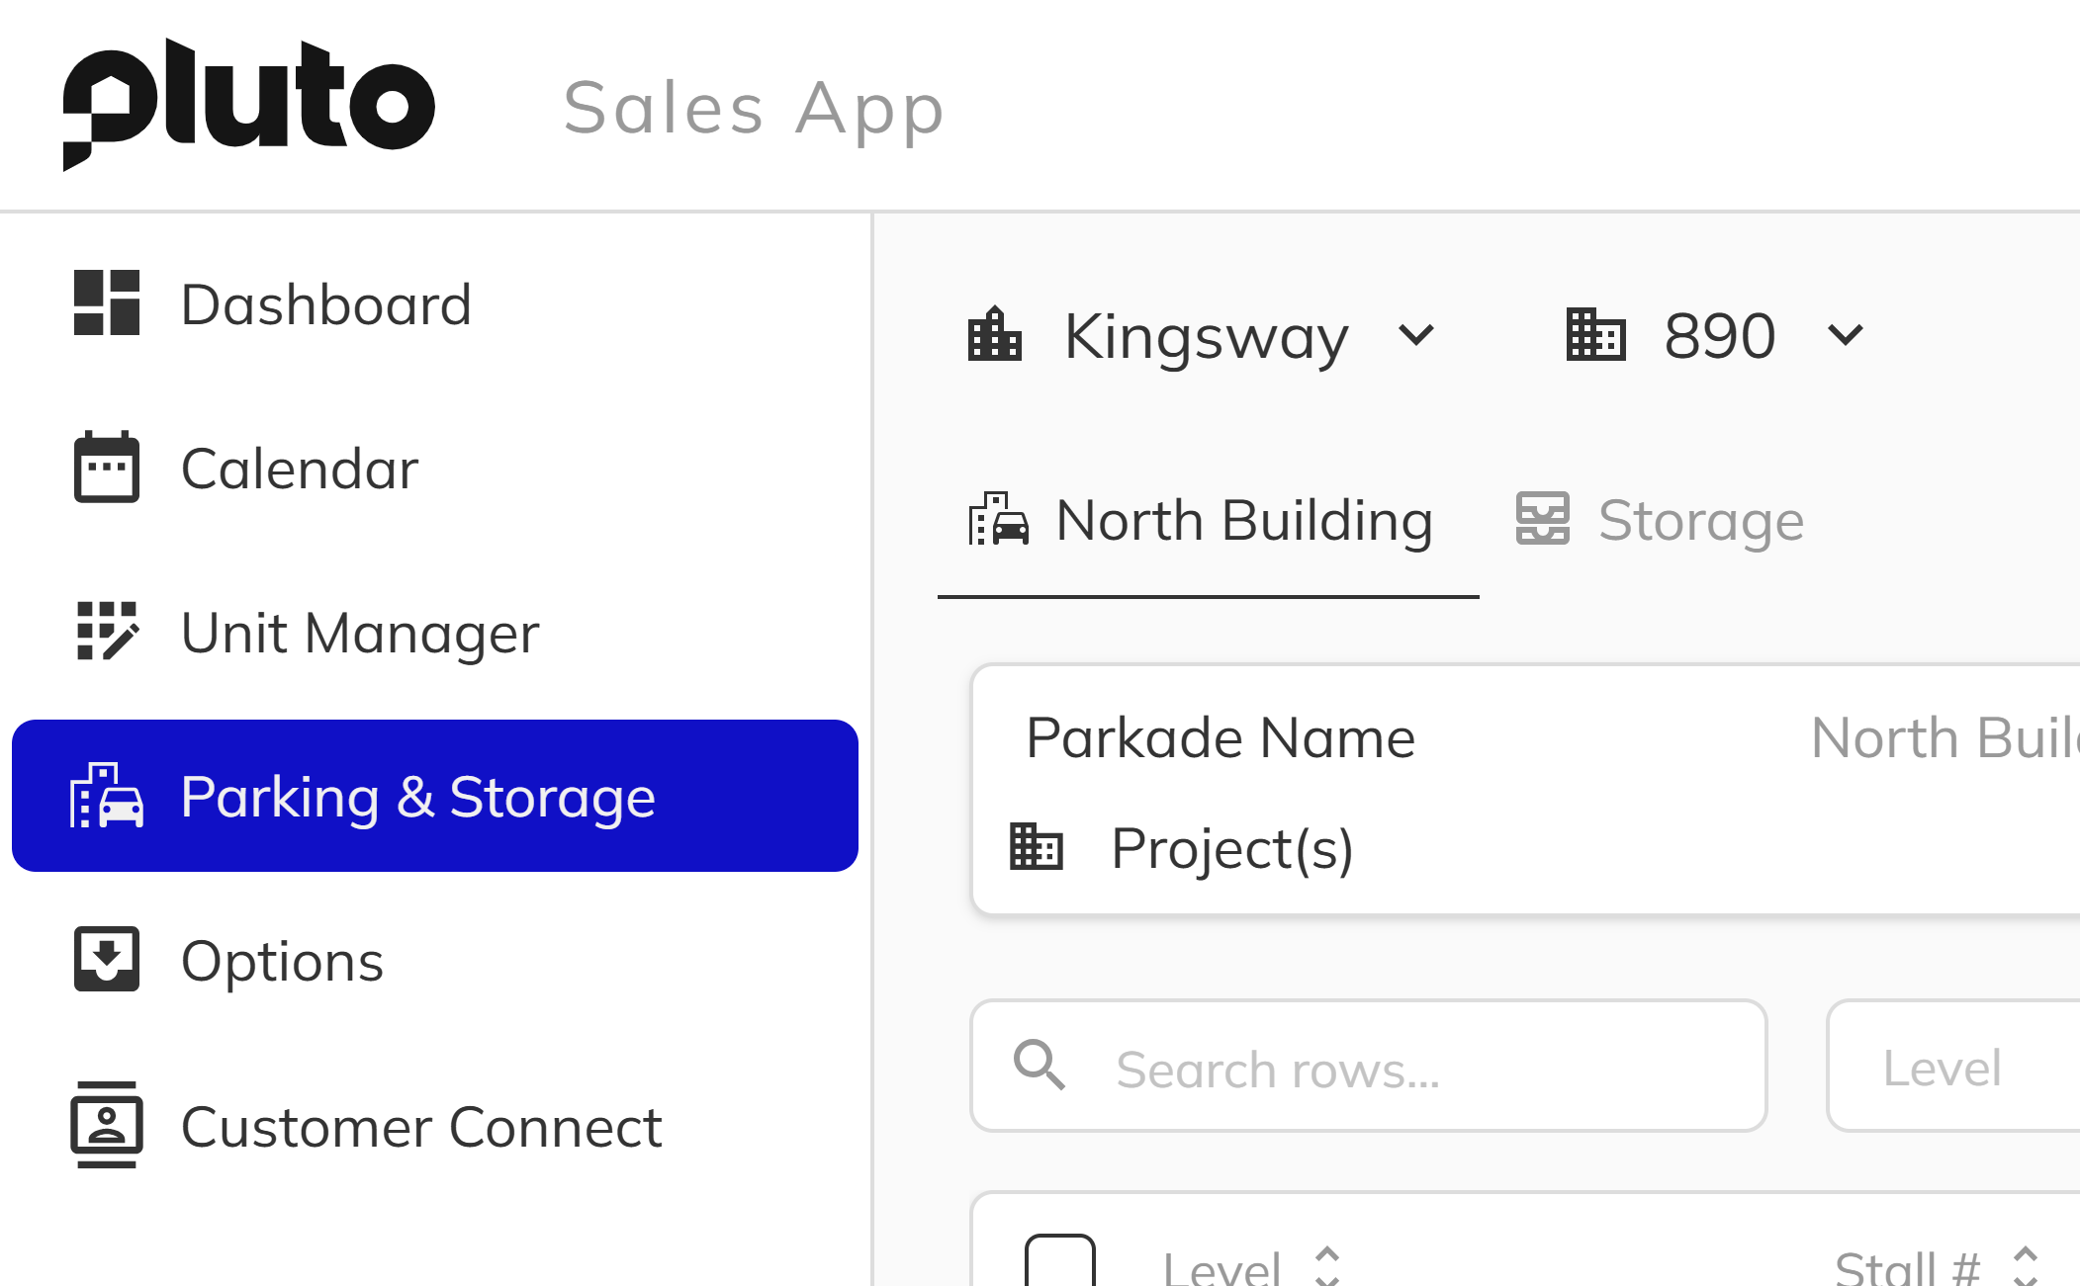Navigate to Customer Connect
Image resolution: width=2080 pixels, height=1286 pixels.
coord(420,1127)
